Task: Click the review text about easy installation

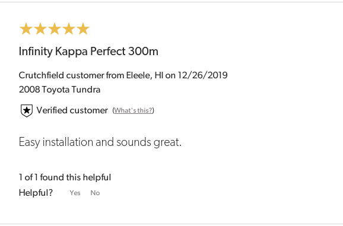Action: coord(100,142)
